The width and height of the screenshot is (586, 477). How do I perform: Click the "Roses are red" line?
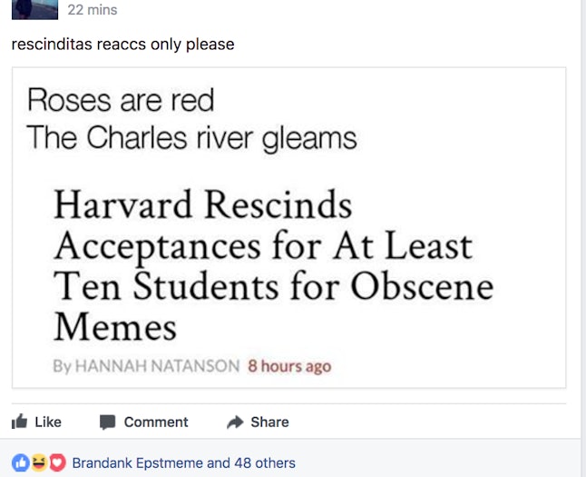(121, 99)
